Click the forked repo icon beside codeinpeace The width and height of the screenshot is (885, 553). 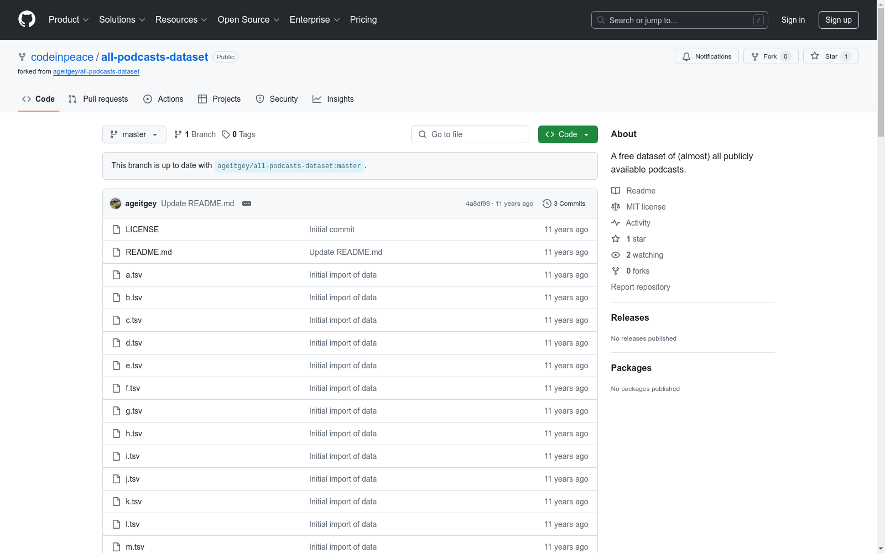pos(22,57)
